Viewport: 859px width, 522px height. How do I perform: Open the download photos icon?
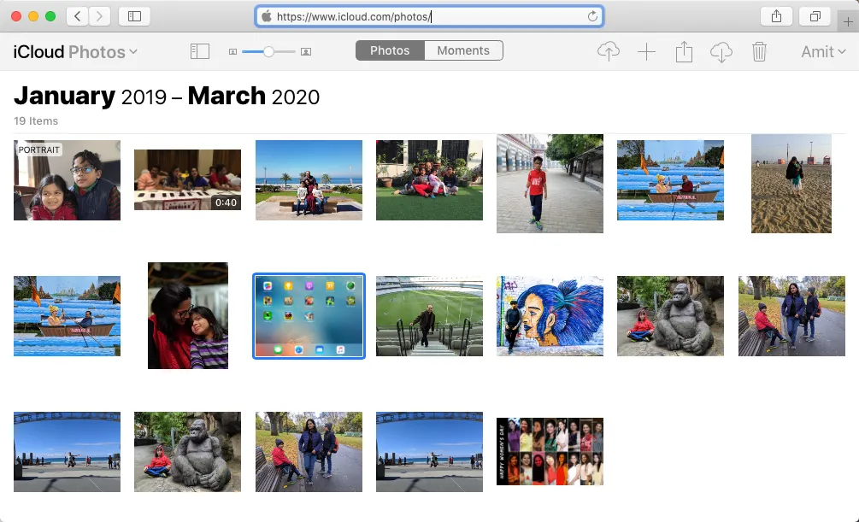tap(721, 51)
